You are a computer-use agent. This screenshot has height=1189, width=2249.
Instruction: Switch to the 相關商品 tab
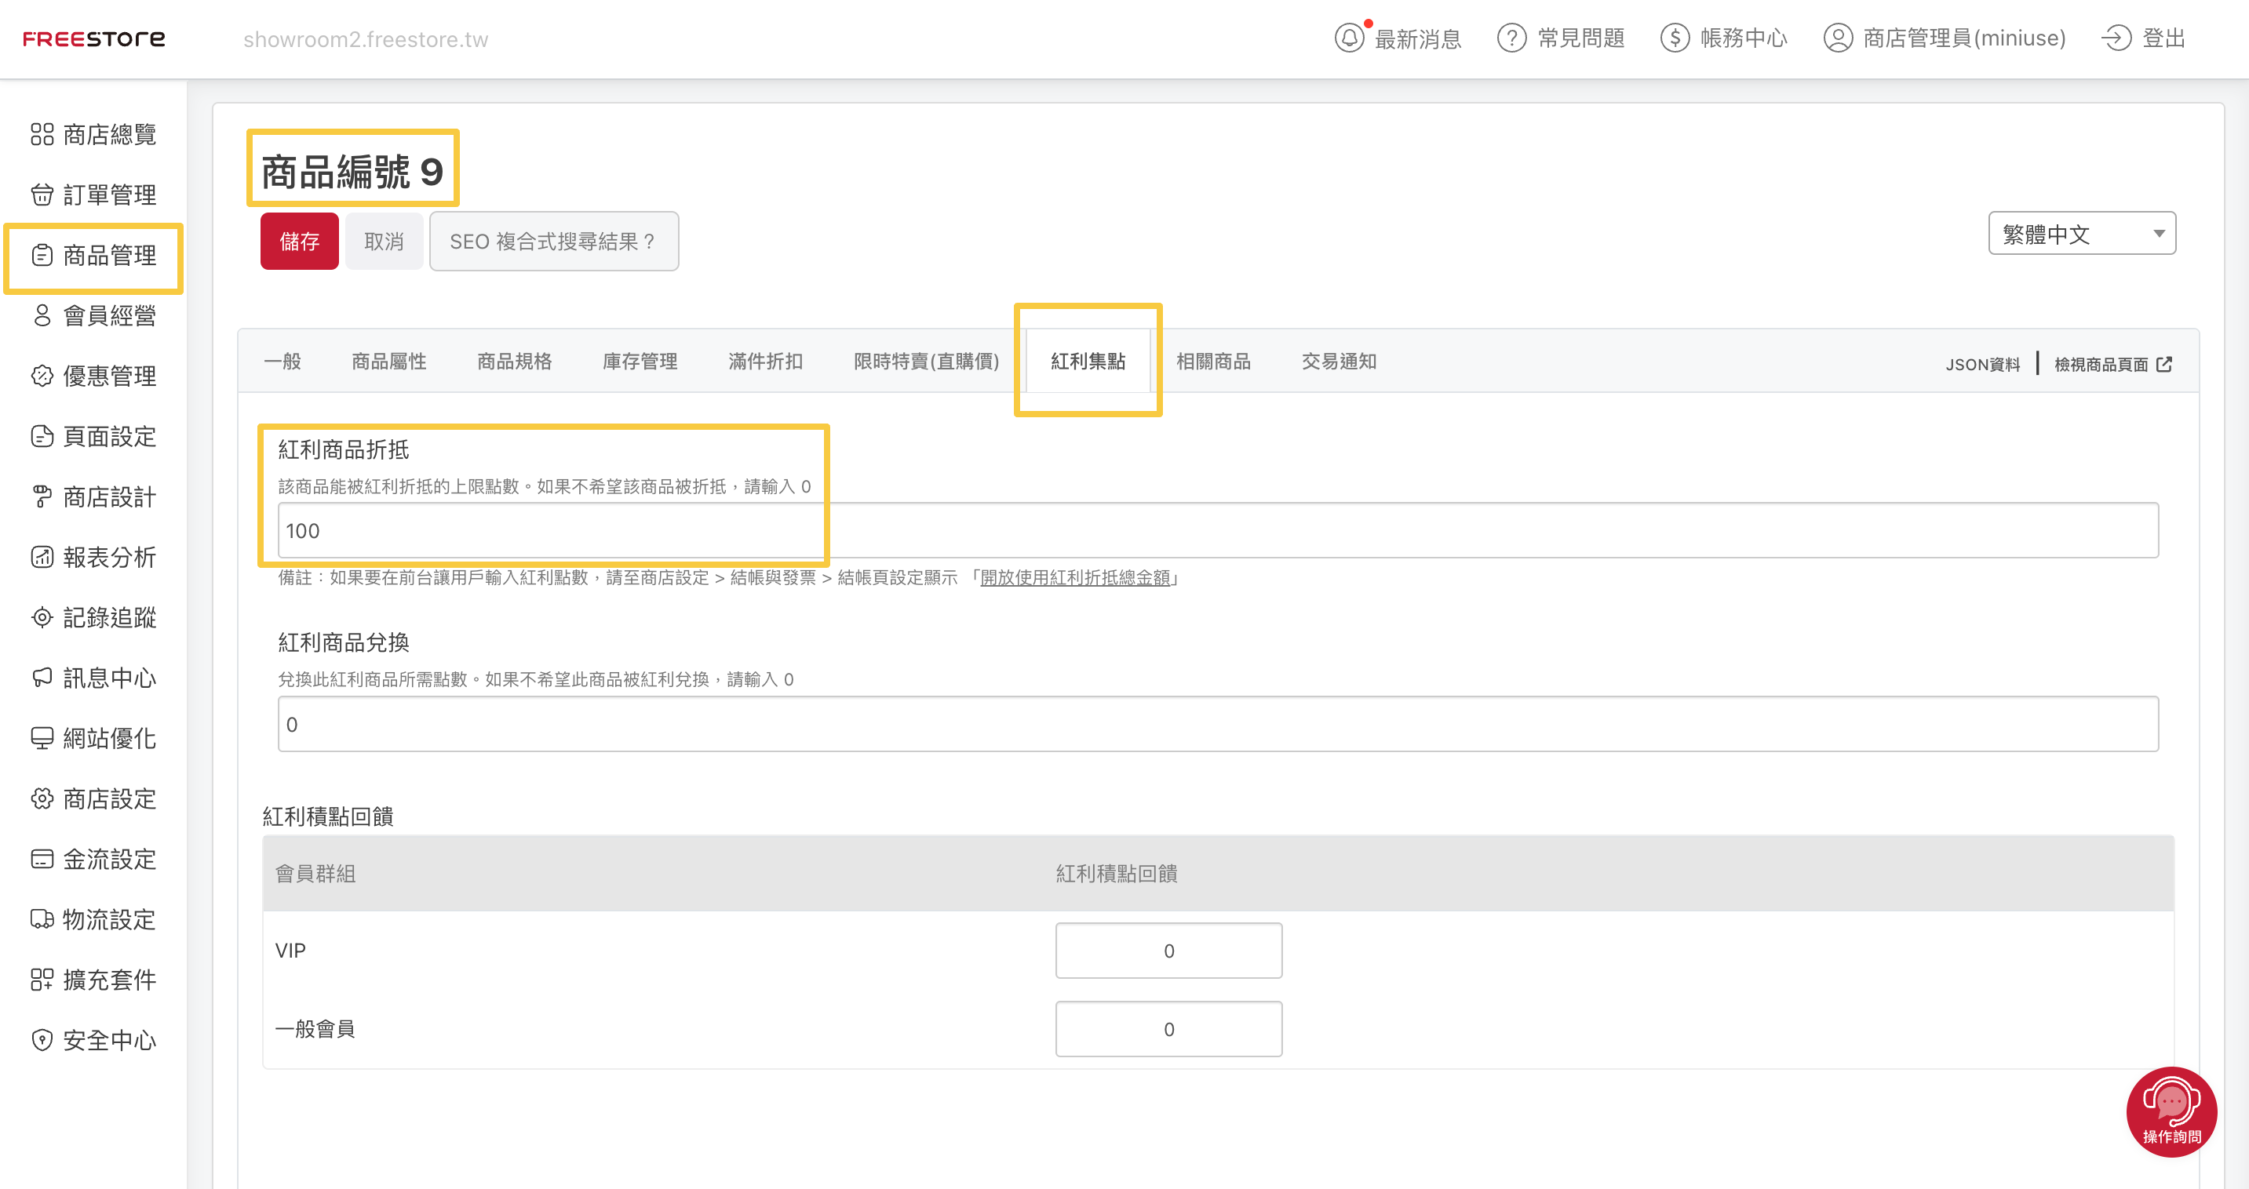pyautogui.click(x=1212, y=361)
